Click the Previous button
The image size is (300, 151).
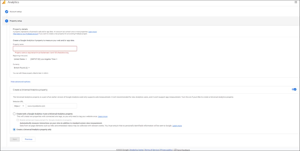click(x=28, y=139)
